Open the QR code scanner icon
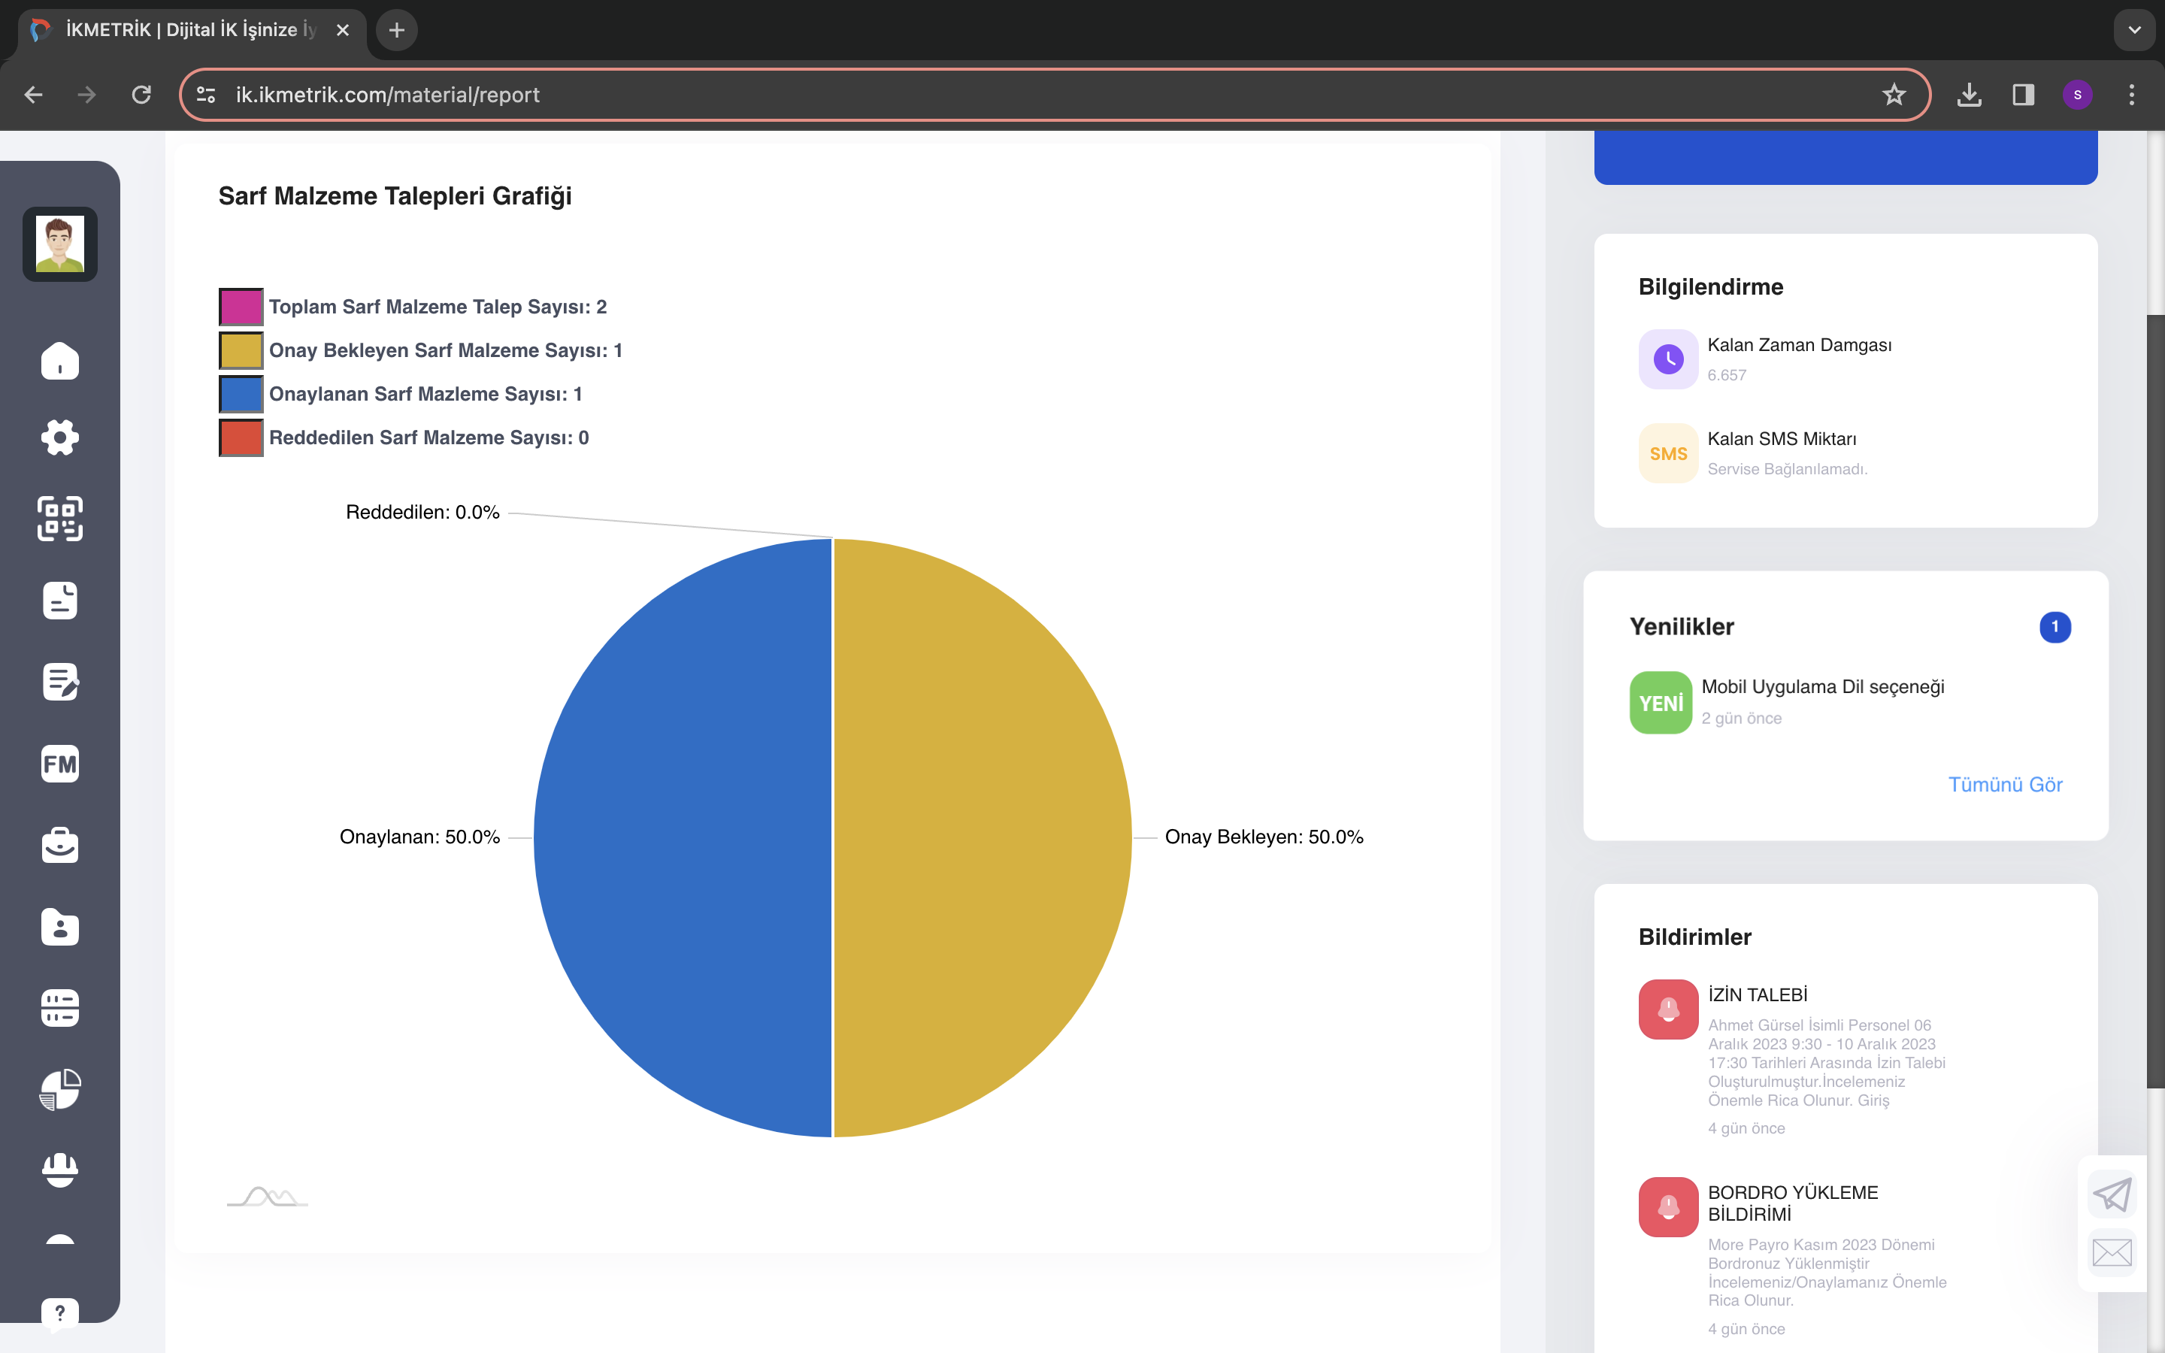The height and width of the screenshot is (1353, 2165). click(60, 518)
